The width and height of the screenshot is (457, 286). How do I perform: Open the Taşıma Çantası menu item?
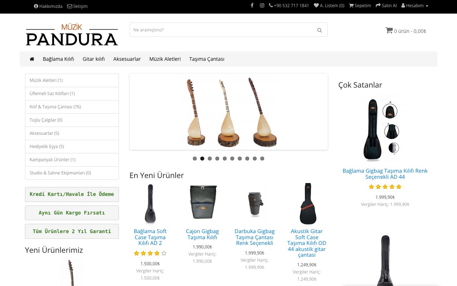tap(207, 59)
